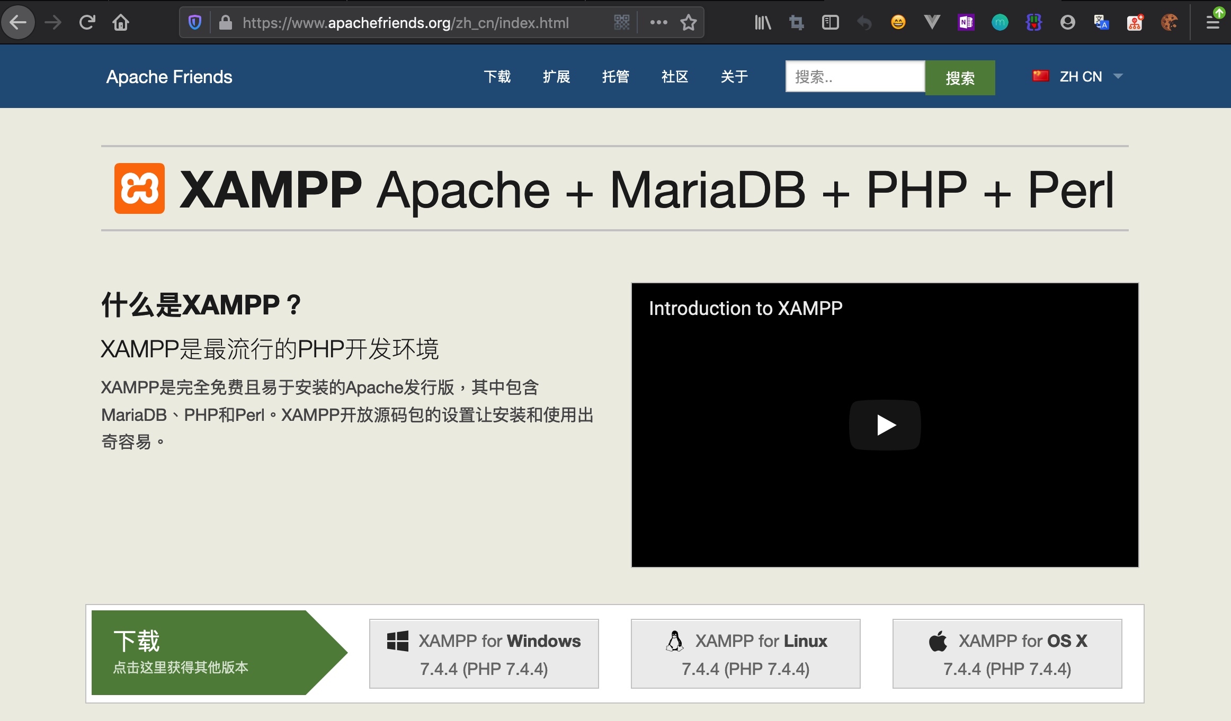Click the purple and red extension icon

pyautogui.click(x=1033, y=22)
